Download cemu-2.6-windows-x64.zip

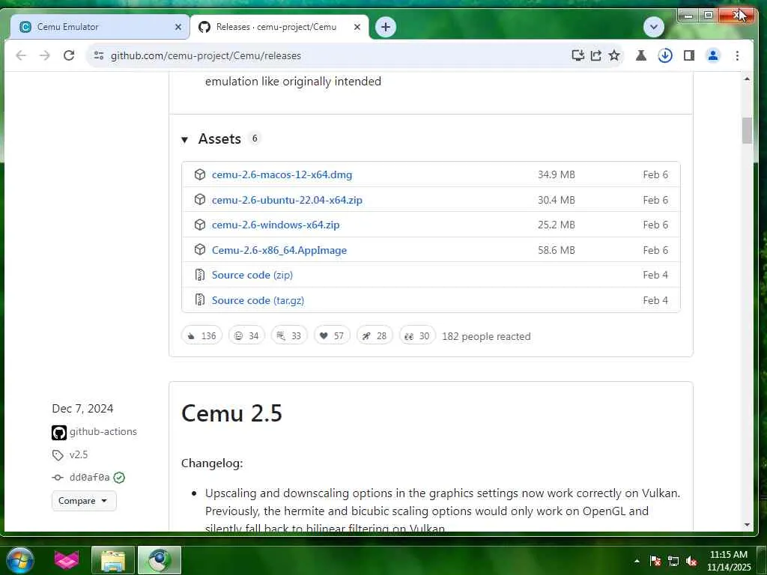coord(276,225)
